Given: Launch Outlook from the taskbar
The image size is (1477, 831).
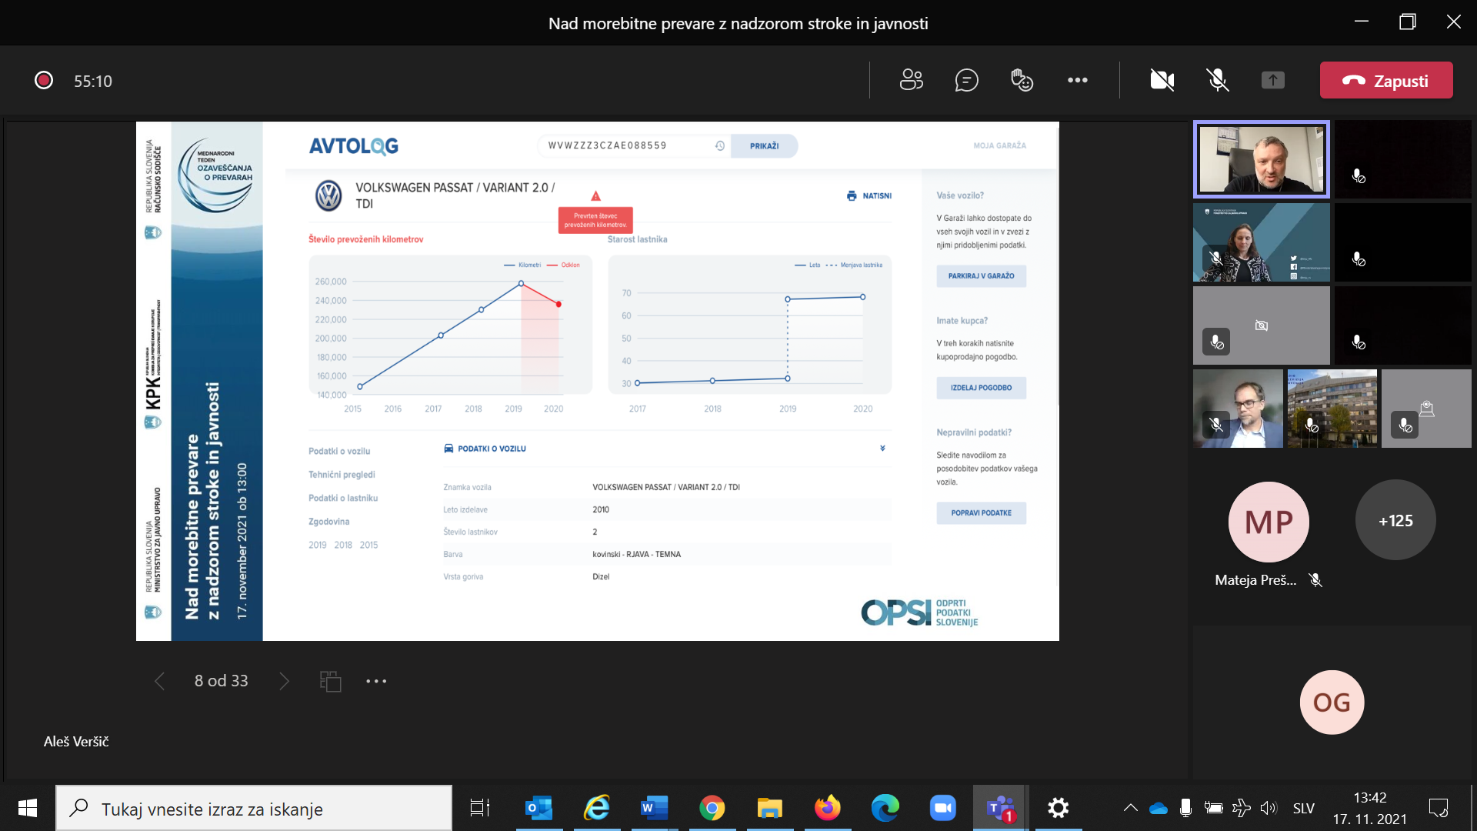Looking at the screenshot, I should point(538,808).
